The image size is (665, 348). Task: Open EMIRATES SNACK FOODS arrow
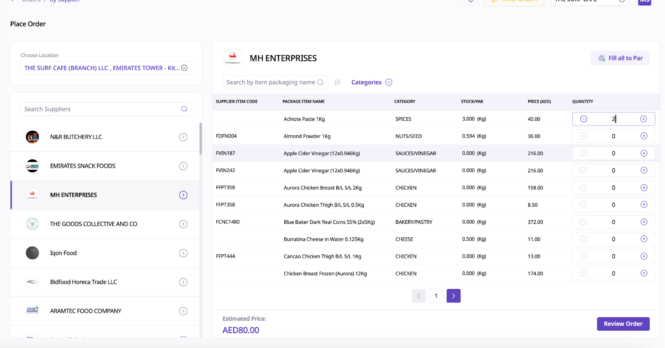click(x=183, y=166)
